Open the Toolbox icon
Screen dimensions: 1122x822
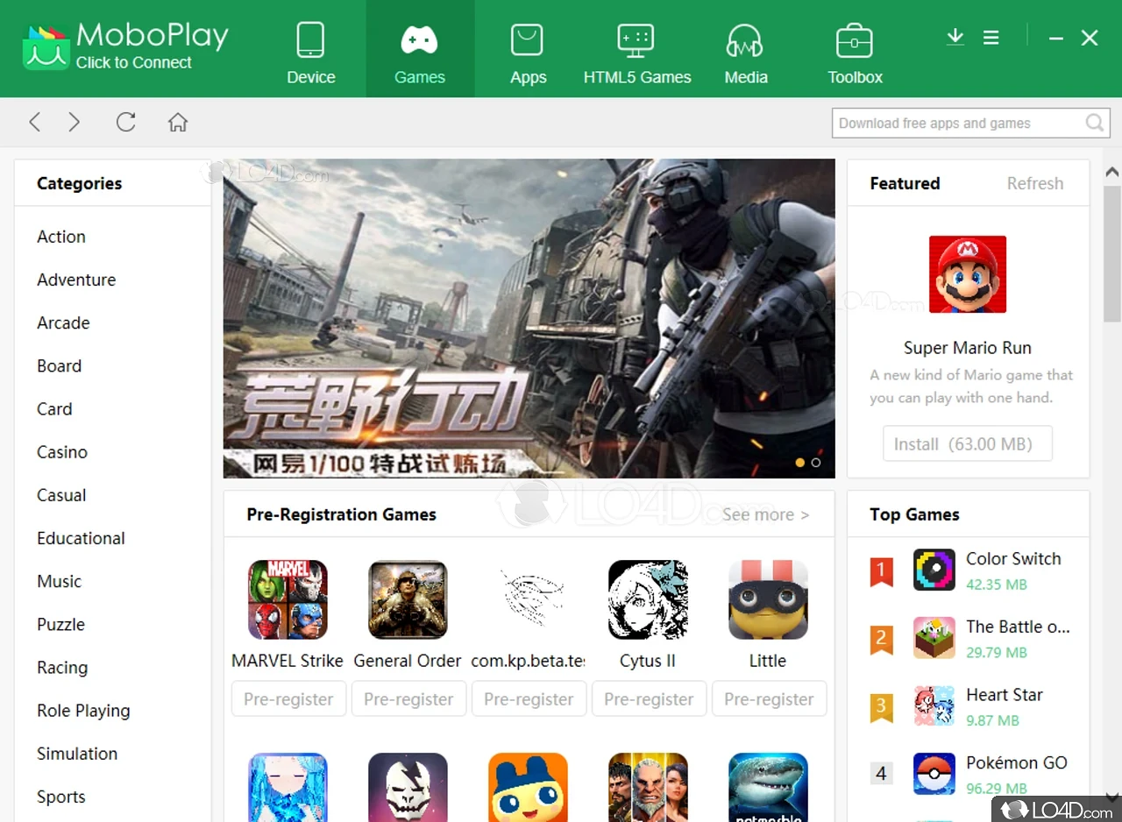click(854, 39)
